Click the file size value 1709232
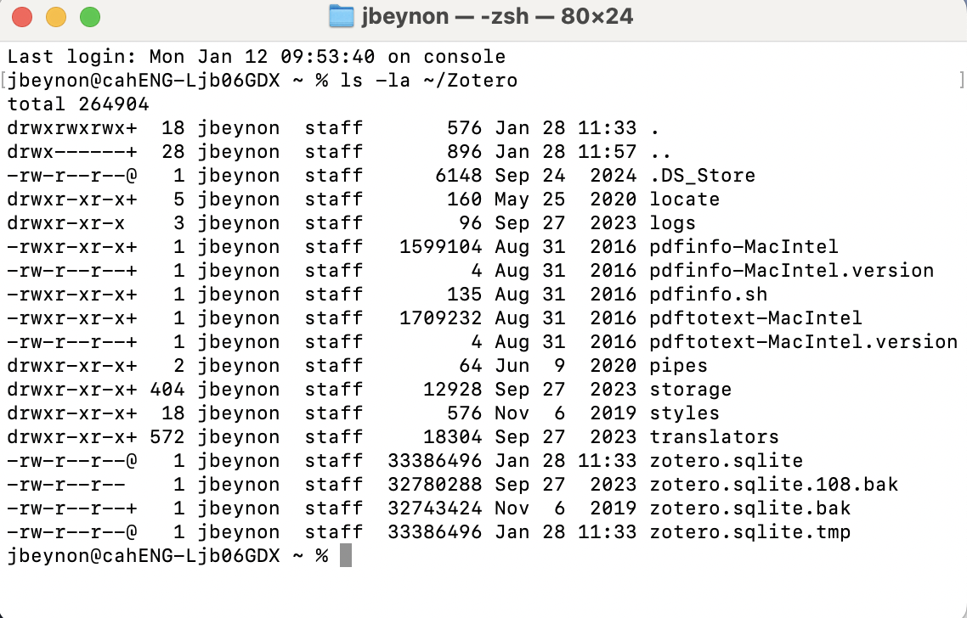967x618 pixels. click(x=441, y=318)
